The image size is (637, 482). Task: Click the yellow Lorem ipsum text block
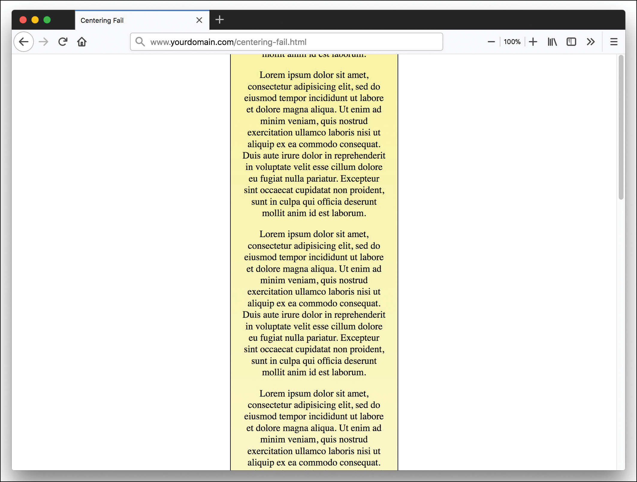pos(314,144)
